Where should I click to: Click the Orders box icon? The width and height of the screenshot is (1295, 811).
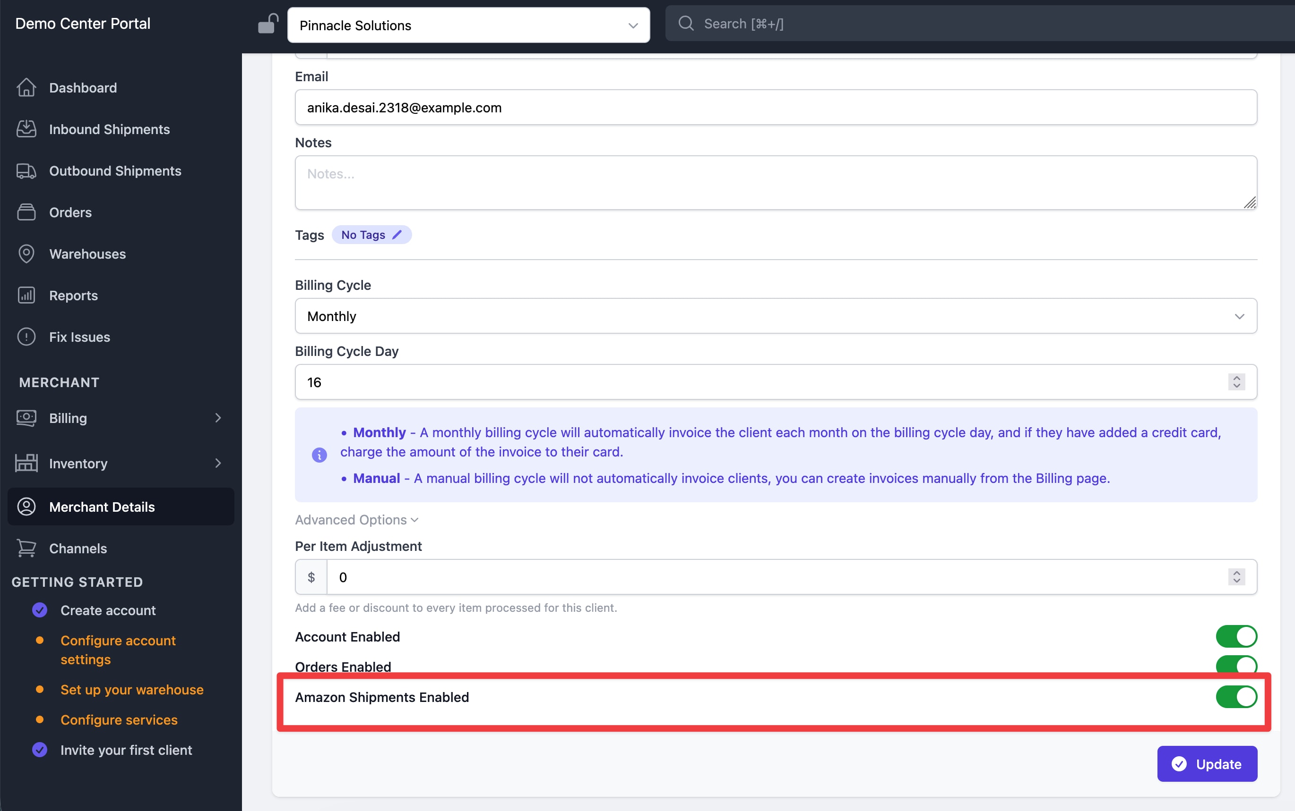[26, 212]
